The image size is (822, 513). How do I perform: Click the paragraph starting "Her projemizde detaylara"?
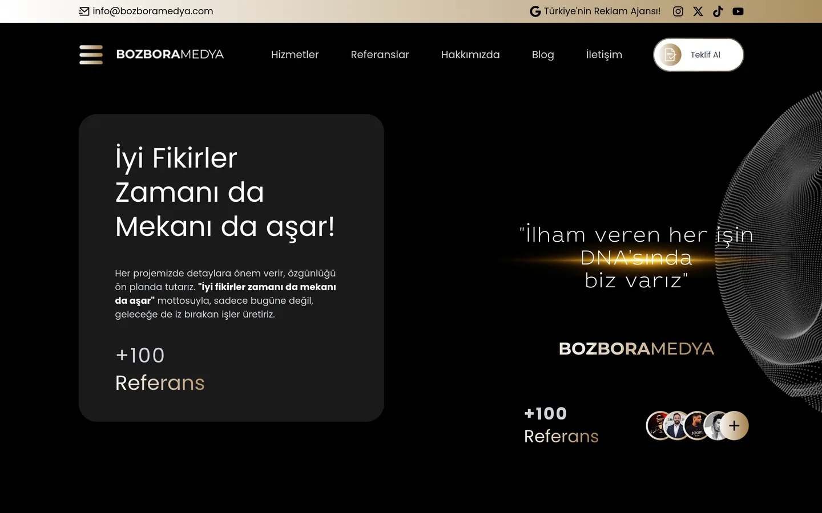point(225,294)
